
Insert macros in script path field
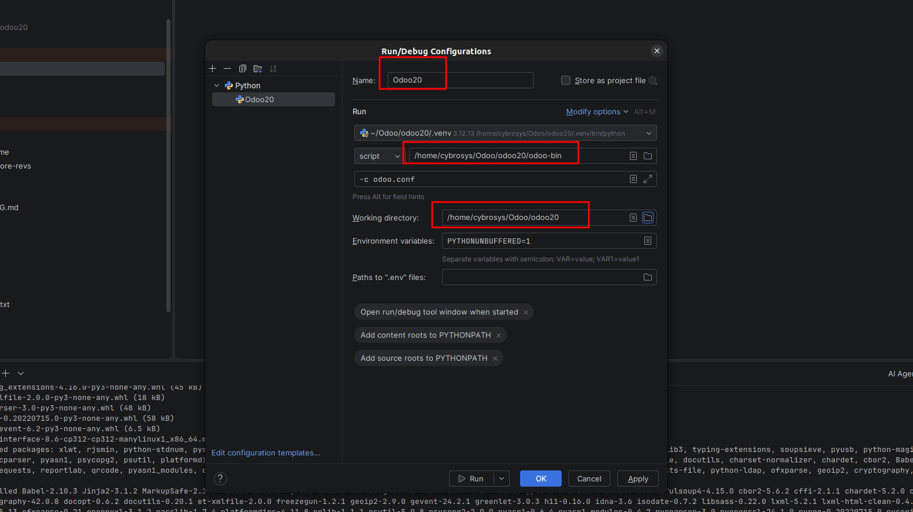[x=633, y=156]
